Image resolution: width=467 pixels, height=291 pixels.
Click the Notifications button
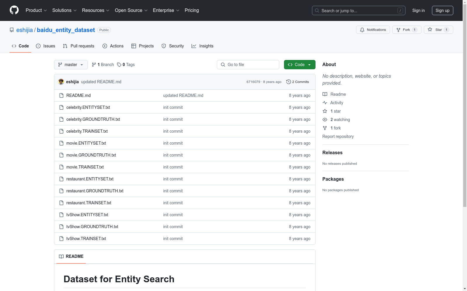point(373,30)
